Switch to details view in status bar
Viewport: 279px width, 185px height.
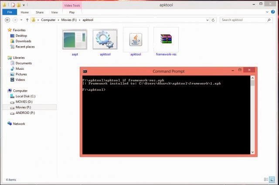[266, 179]
